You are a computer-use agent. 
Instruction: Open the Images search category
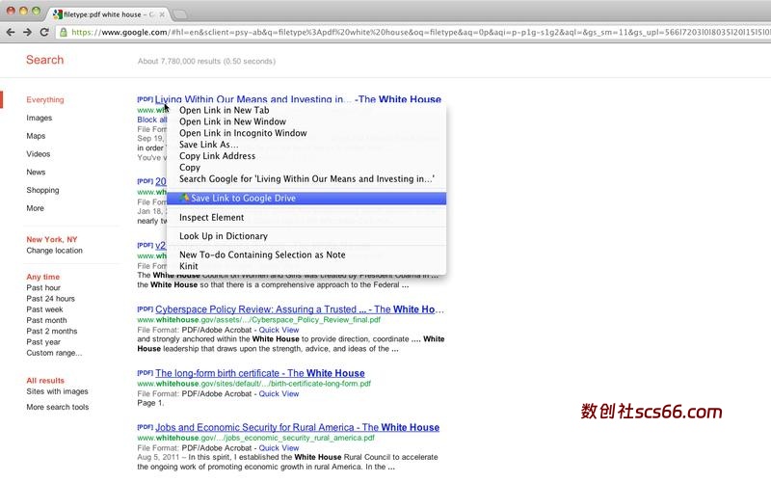pos(40,118)
